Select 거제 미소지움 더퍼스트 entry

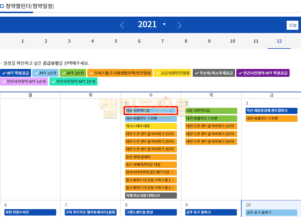[151, 195]
